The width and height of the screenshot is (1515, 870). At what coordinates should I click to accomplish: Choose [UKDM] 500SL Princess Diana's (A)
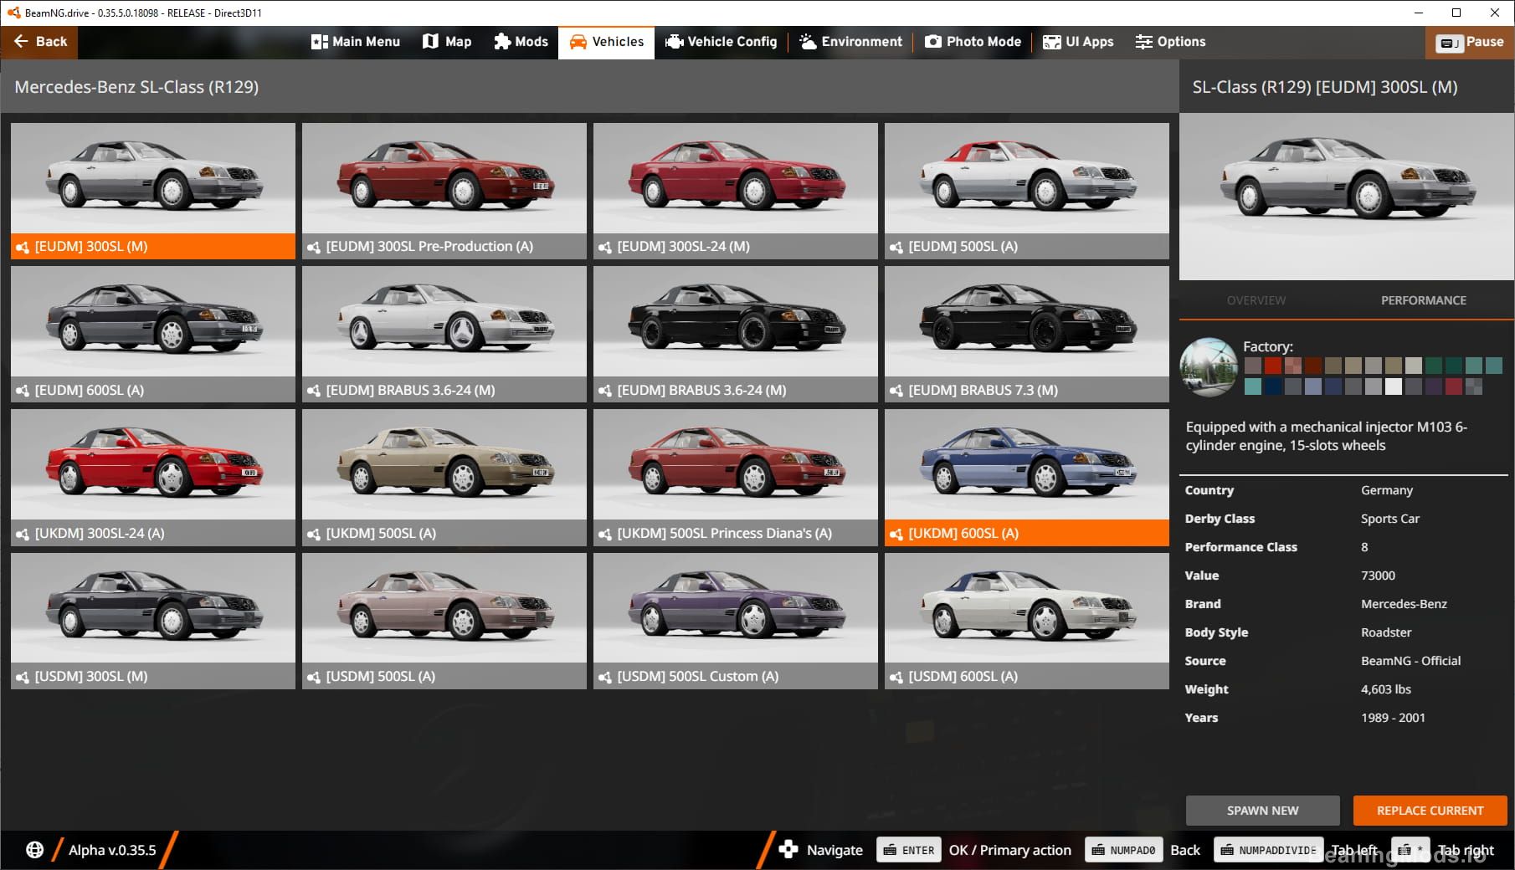pos(736,478)
